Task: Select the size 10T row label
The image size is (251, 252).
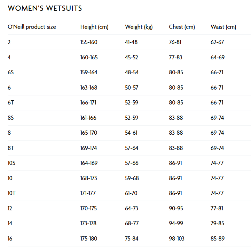Action: click(x=12, y=193)
